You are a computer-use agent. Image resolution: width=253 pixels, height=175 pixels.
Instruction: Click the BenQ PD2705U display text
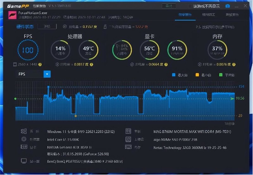click(x=85, y=161)
